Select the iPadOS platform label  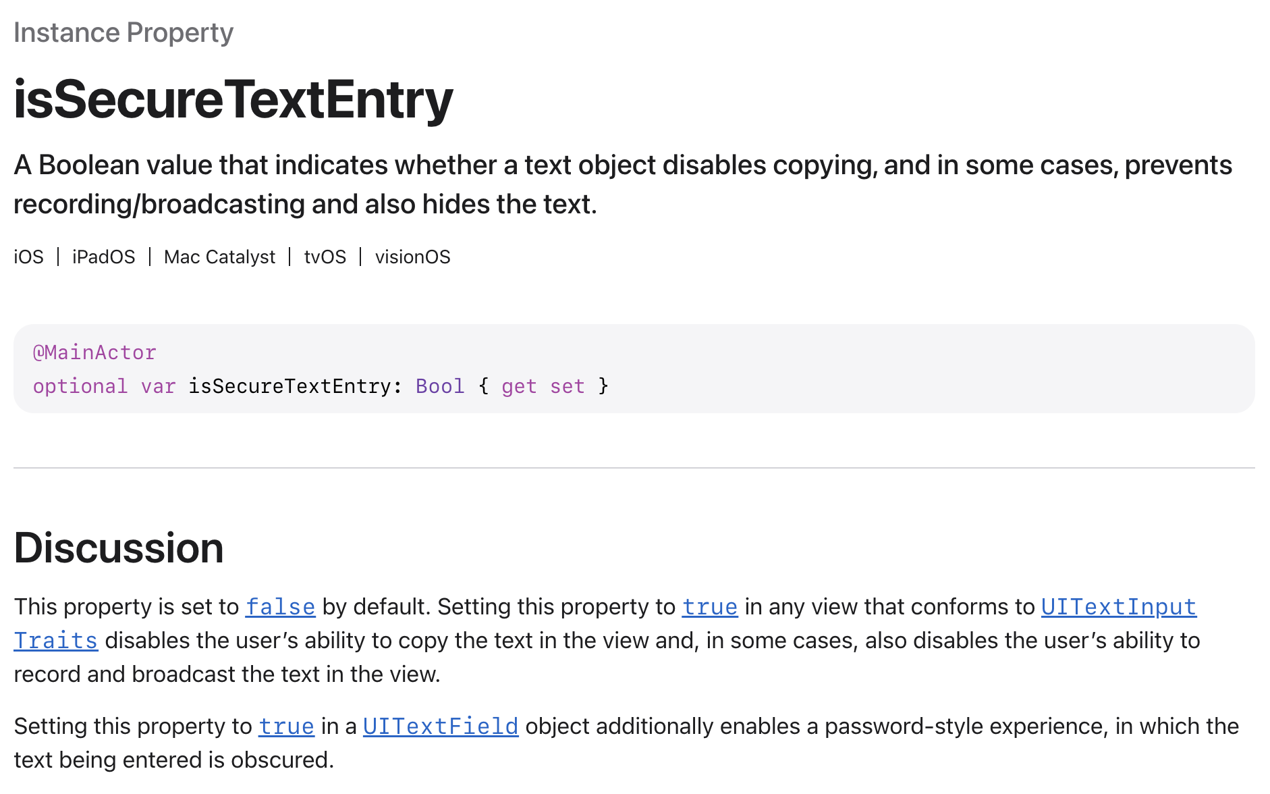(104, 257)
